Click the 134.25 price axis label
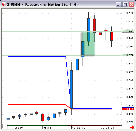The width and height of the screenshot is (136, 131). [129, 106]
